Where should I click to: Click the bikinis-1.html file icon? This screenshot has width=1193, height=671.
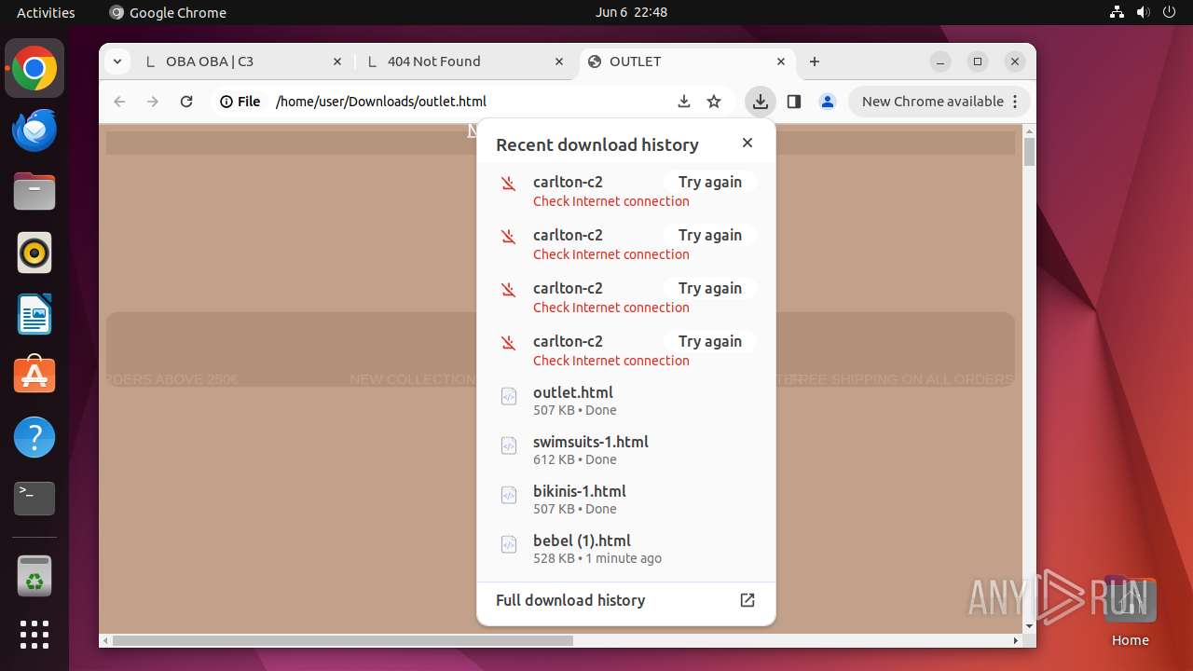(x=509, y=496)
